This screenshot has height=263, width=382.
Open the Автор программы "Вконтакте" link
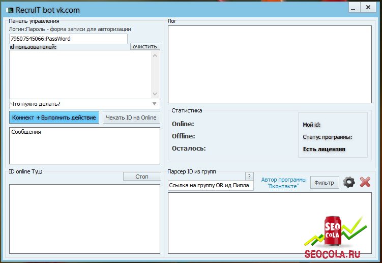(x=284, y=183)
